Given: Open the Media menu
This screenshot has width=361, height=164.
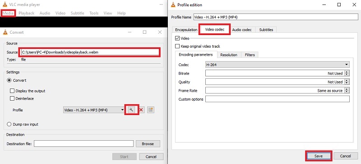Looking at the screenshot, I should click(x=8, y=13).
